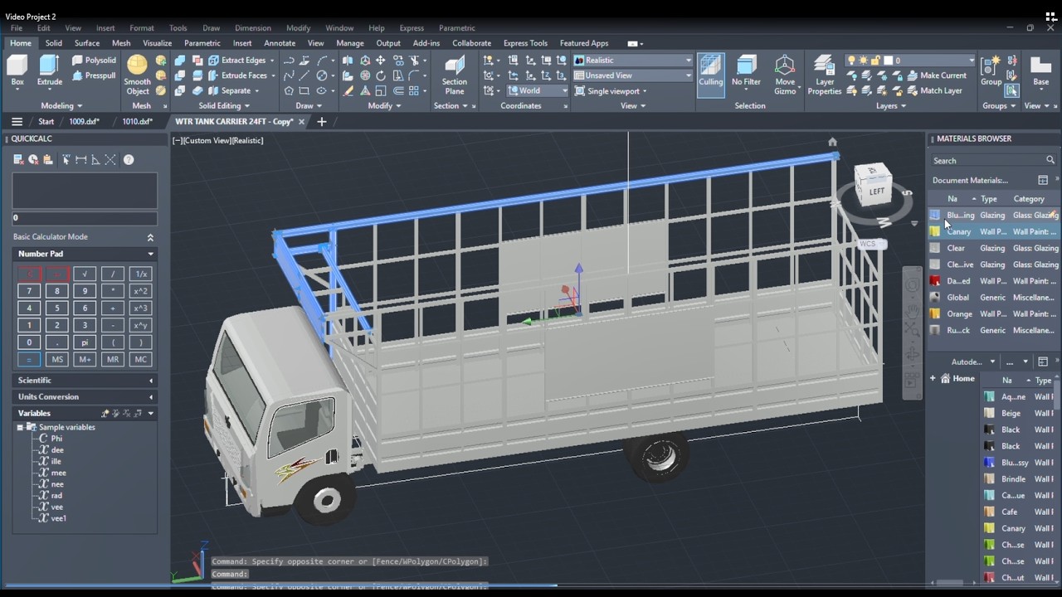Select the Global generic material row

(994, 297)
